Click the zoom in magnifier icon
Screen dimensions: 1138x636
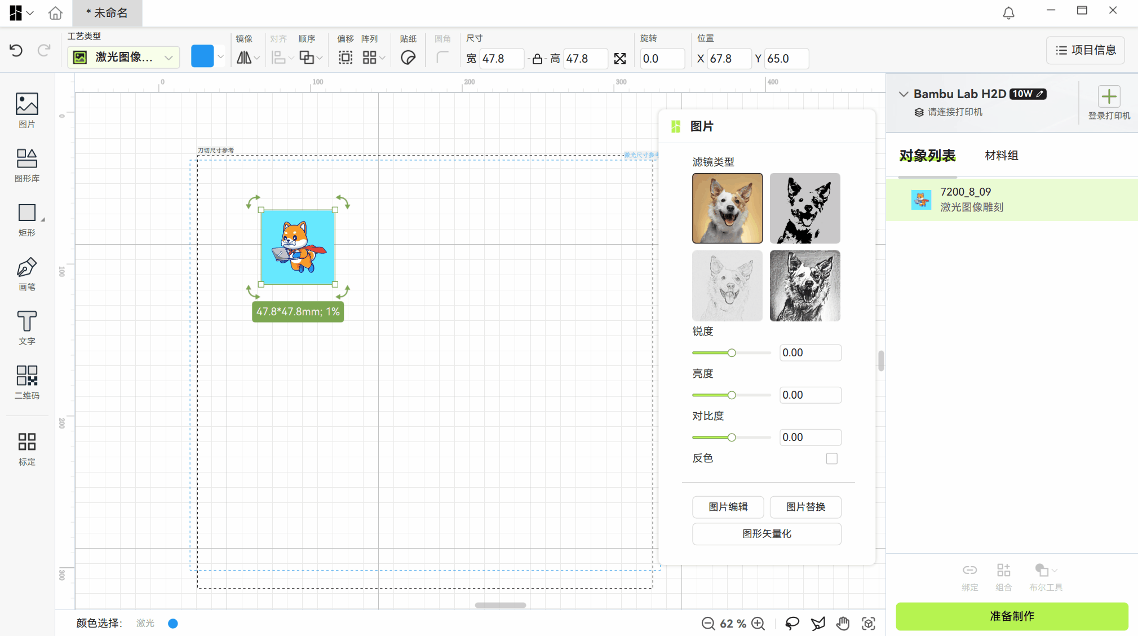tap(758, 623)
